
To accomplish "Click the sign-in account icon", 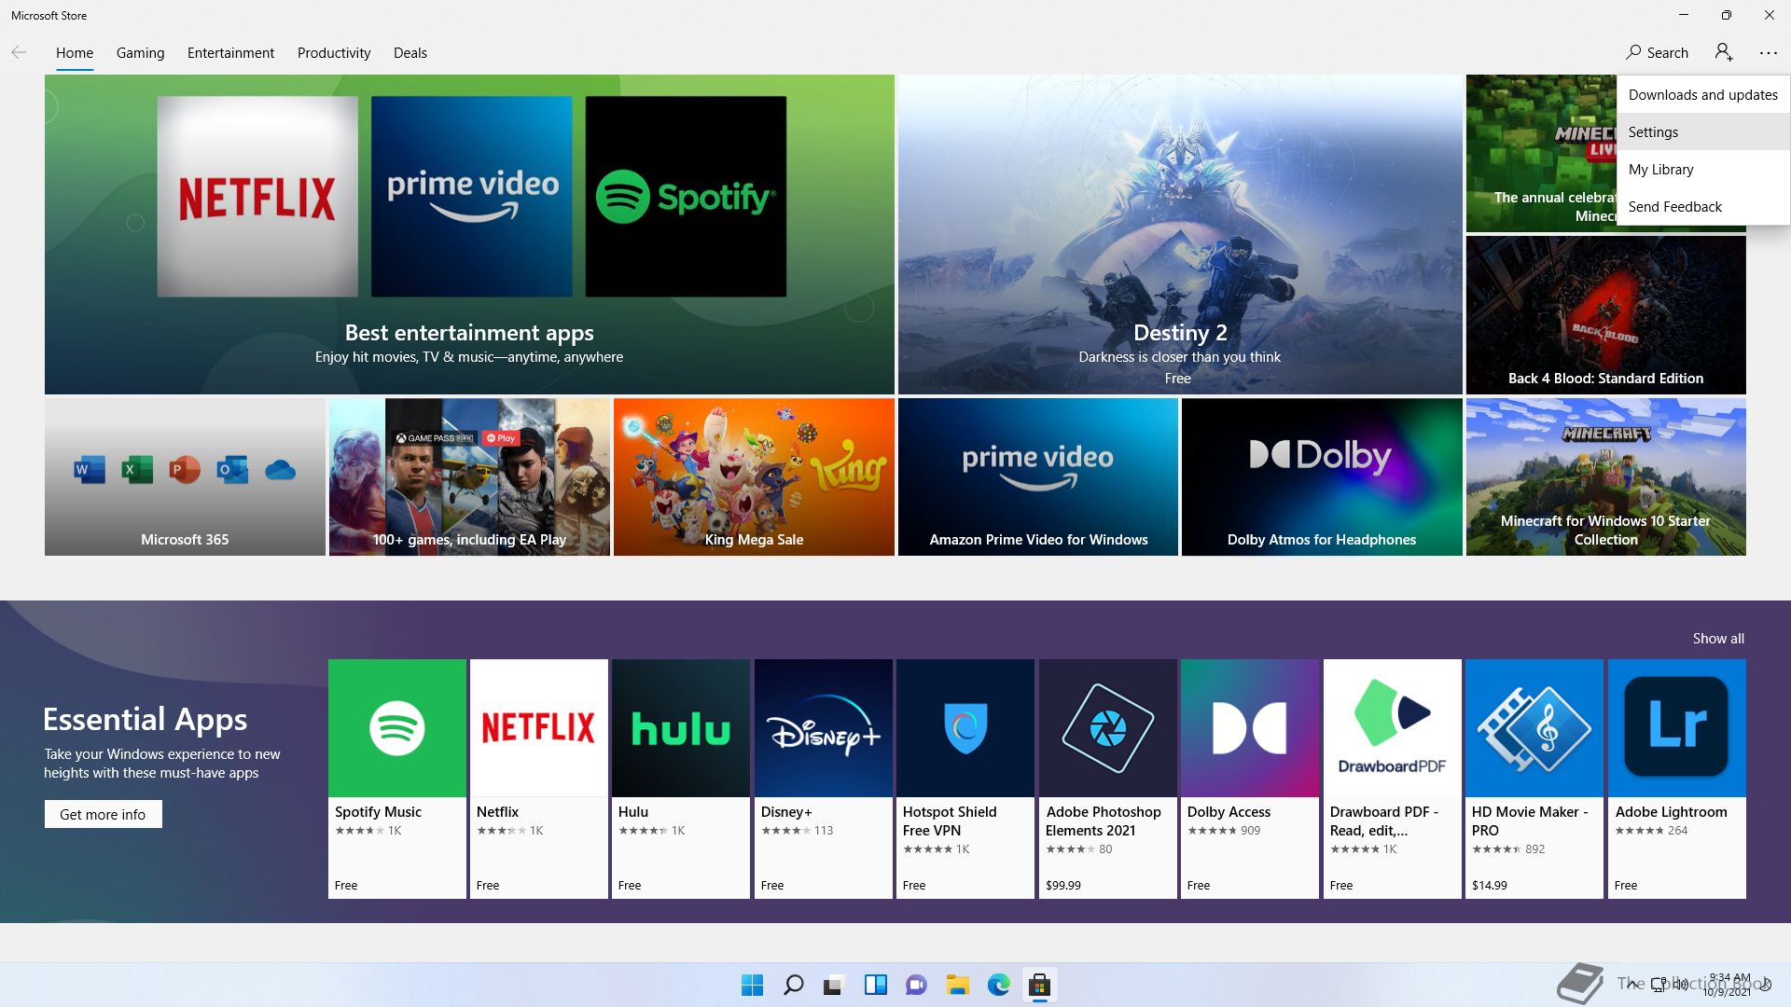I will tap(1724, 52).
